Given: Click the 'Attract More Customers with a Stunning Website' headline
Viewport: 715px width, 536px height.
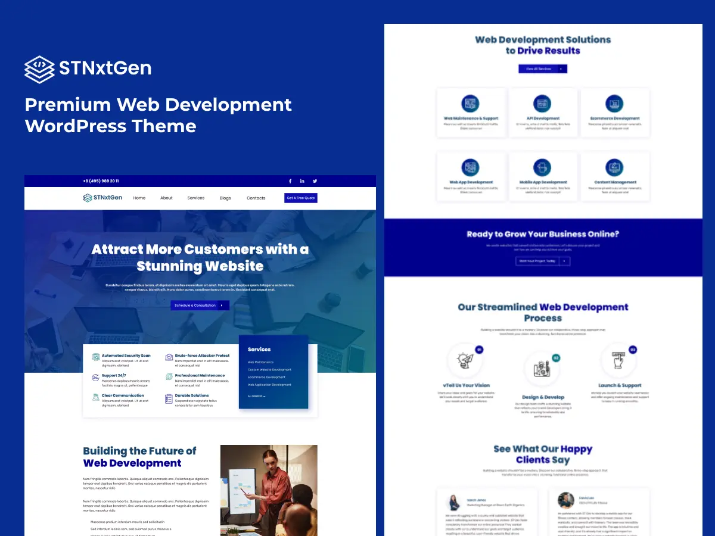Looking at the screenshot, I should click(x=200, y=257).
